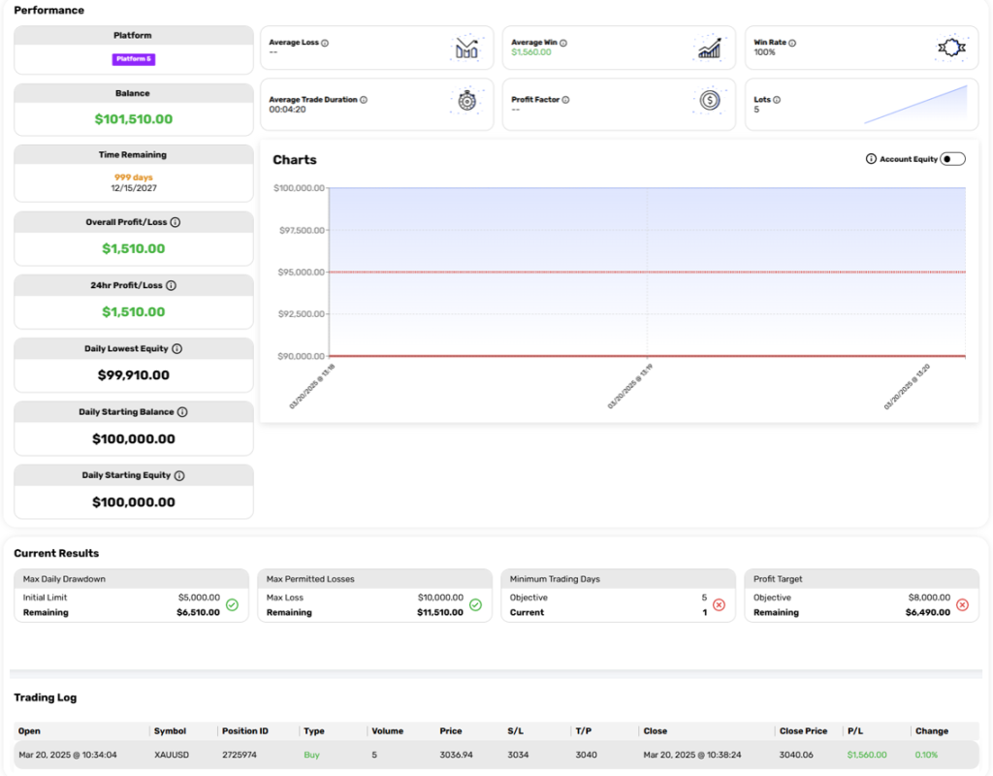993x776 pixels.
Task: Click the Average Win rising bars icon
Action: point(709,48)
